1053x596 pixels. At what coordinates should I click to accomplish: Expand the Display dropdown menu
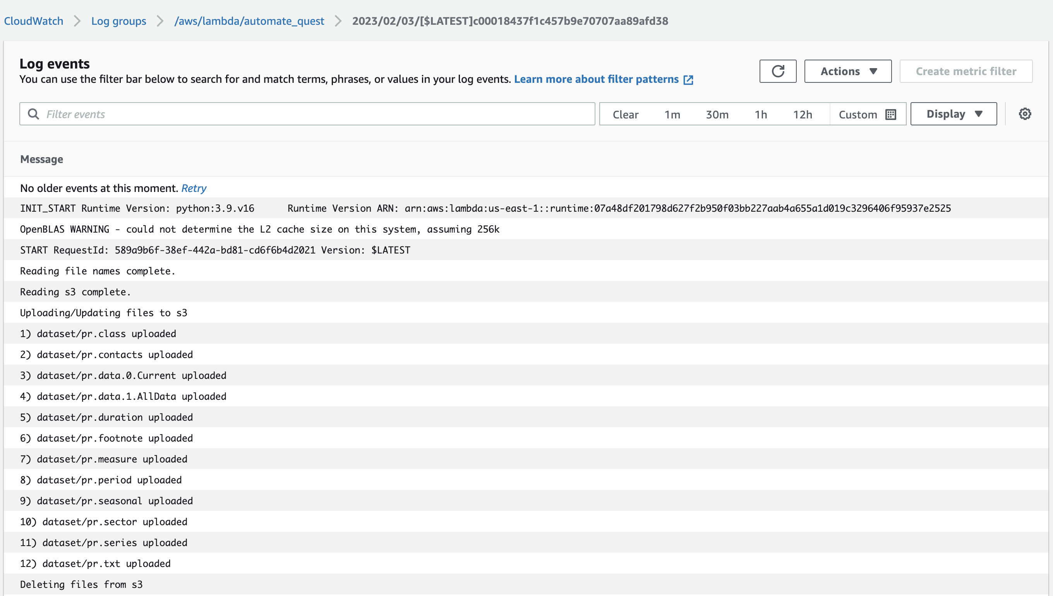[x=953, y=114]
